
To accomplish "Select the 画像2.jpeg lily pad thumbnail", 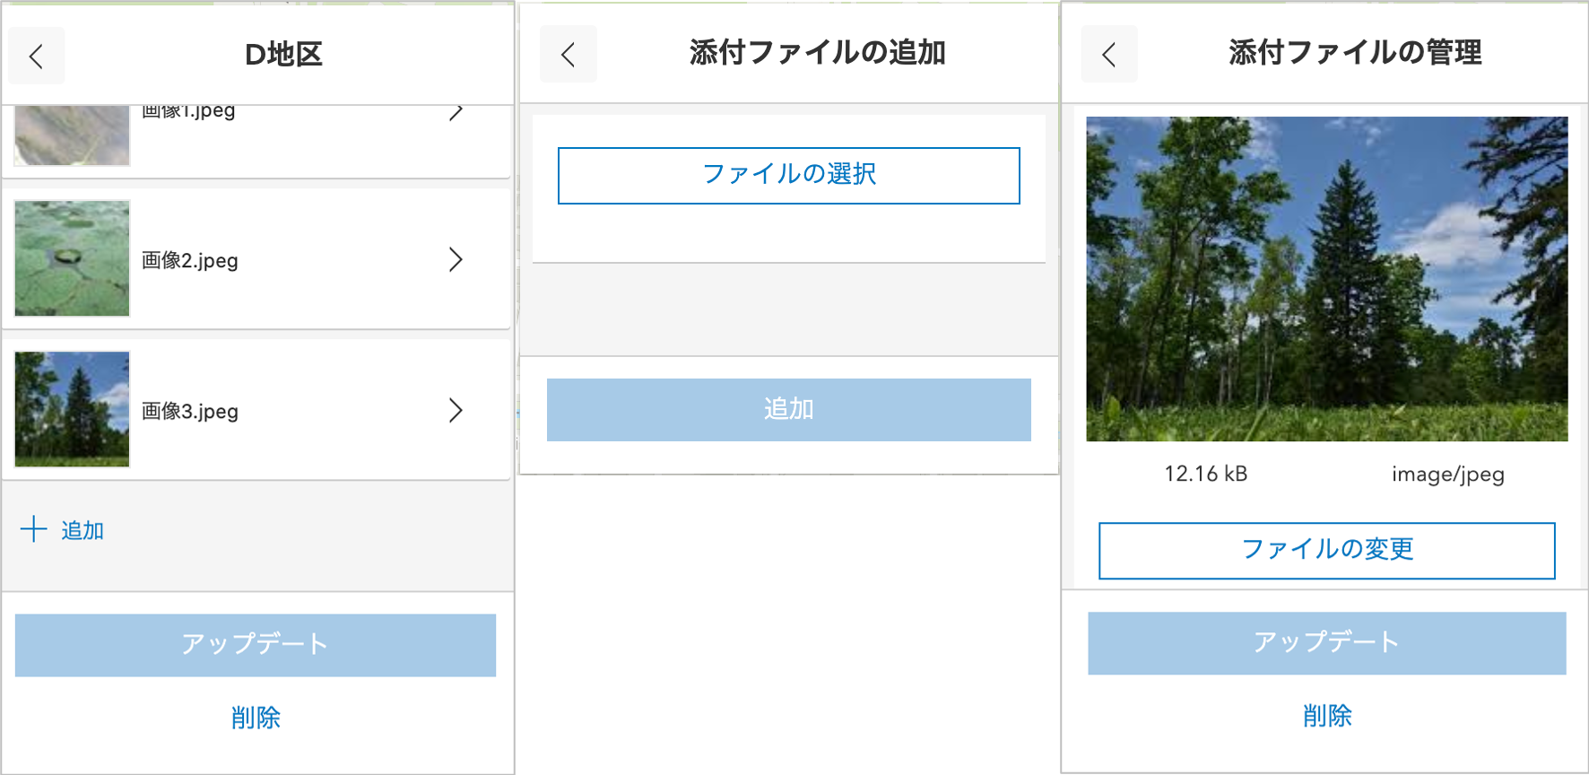I will point(73,258).
